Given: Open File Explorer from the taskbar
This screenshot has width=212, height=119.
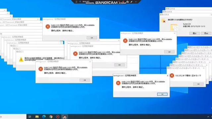Looking at the screenshot, I should click(x=37, y=117).
